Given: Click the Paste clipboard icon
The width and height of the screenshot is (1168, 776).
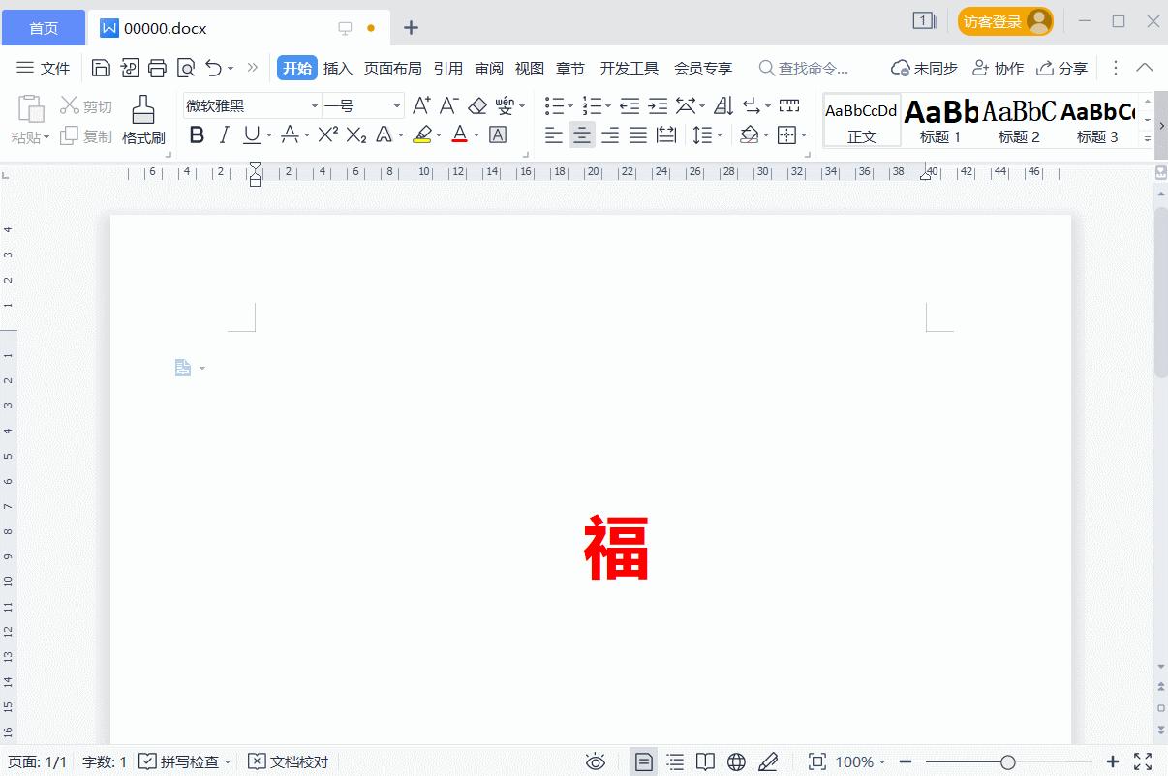Looking at the screenshot, I should pyautogui.click(x=31, y=108).
